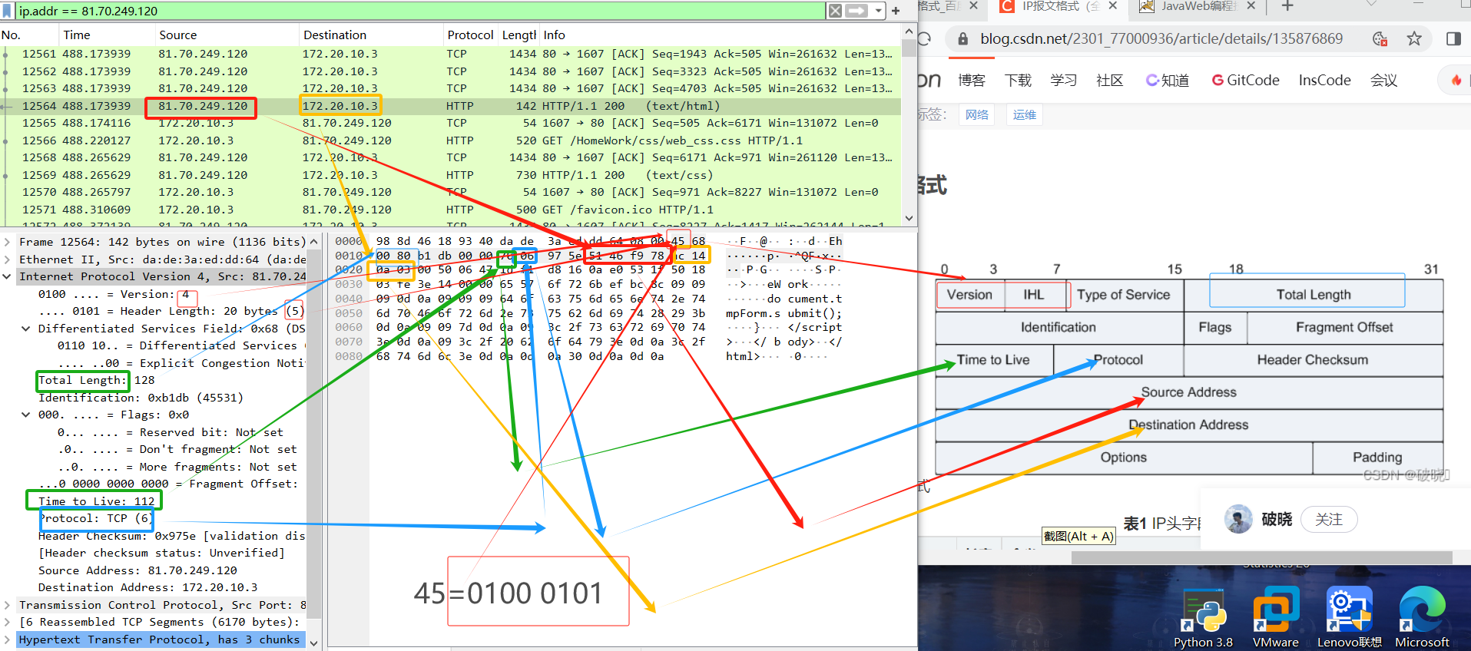
Task: Select packet 12571 GET /favicon.ico row
Action: tap(451, 210)
